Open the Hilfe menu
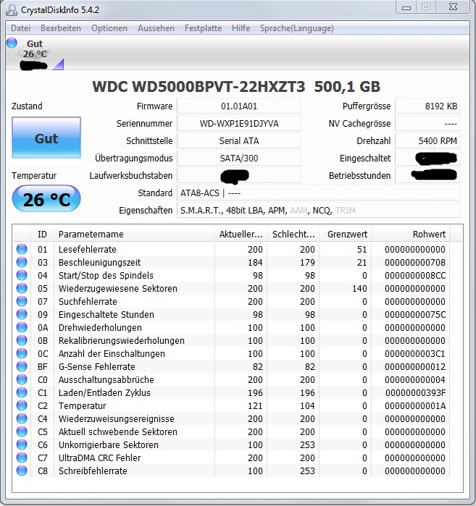476x506 pixels. point(241,28)
